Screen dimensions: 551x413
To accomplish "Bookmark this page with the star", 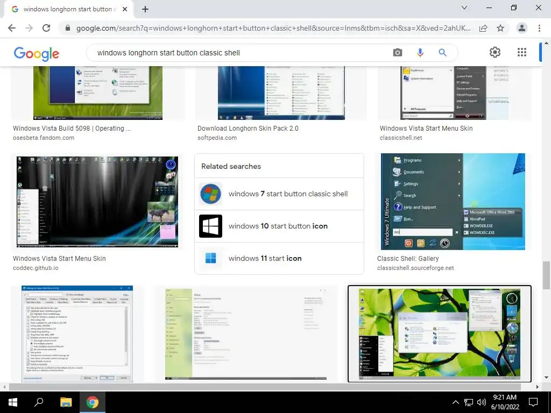I will 500,28.
